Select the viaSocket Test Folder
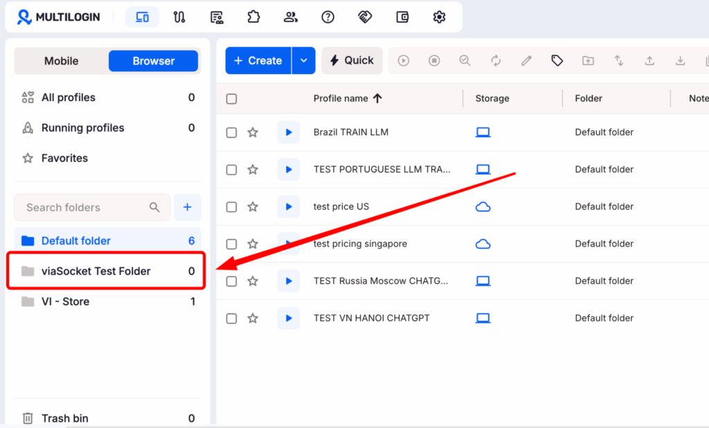This screenshot has width=709, height=428. pyautogui.click(x=107, y=271)
